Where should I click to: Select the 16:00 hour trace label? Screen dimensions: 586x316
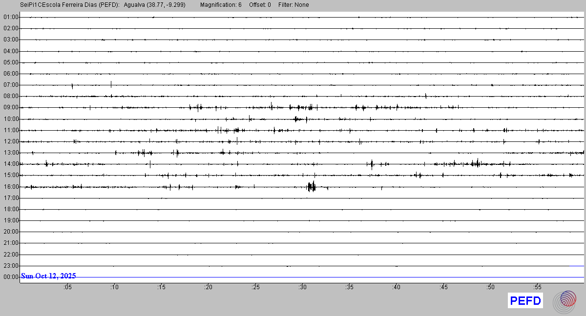[11, 187]
